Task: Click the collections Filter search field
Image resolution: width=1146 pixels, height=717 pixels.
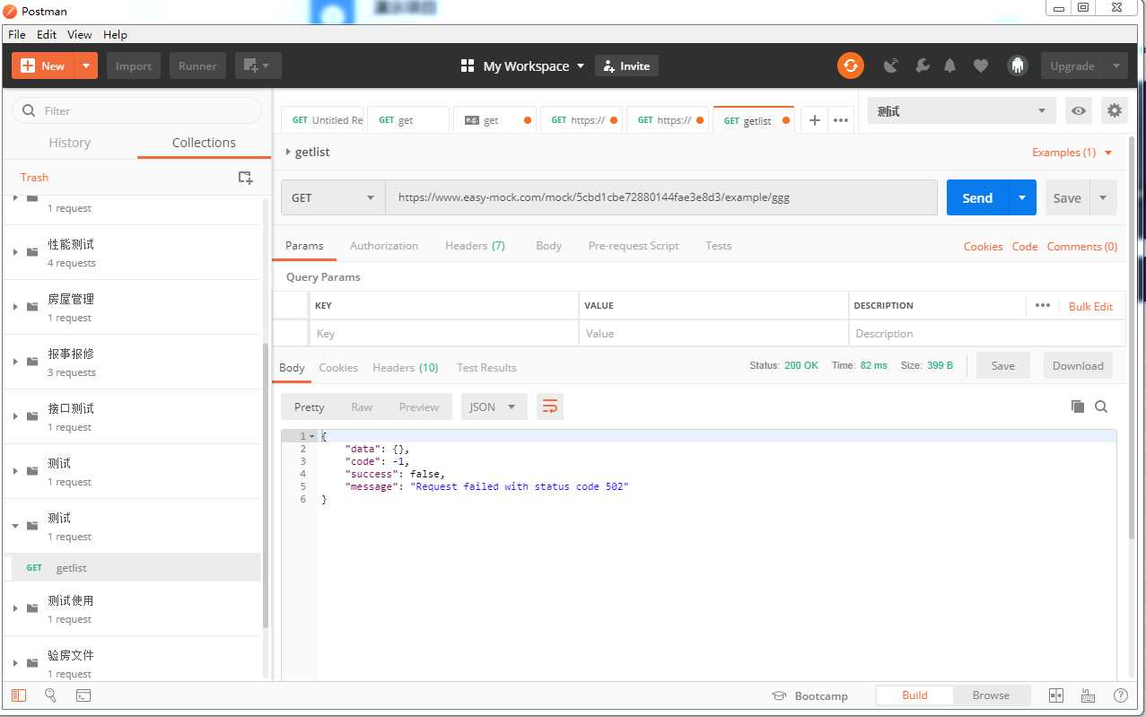Action: 136,110
